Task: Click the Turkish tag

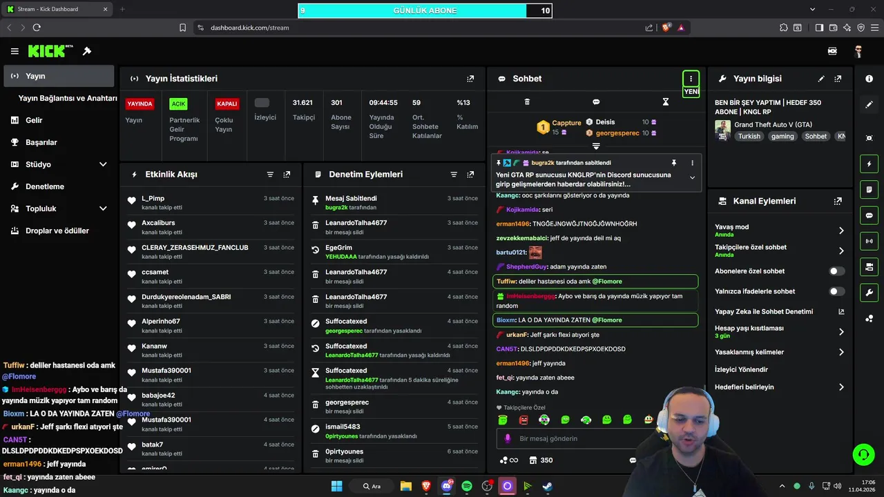Action: tap(749, 136)
